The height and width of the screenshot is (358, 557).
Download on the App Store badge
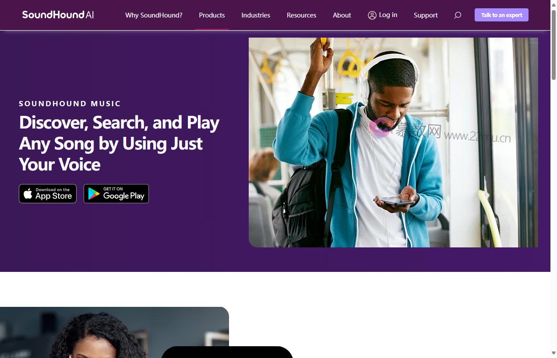point(48,194)
